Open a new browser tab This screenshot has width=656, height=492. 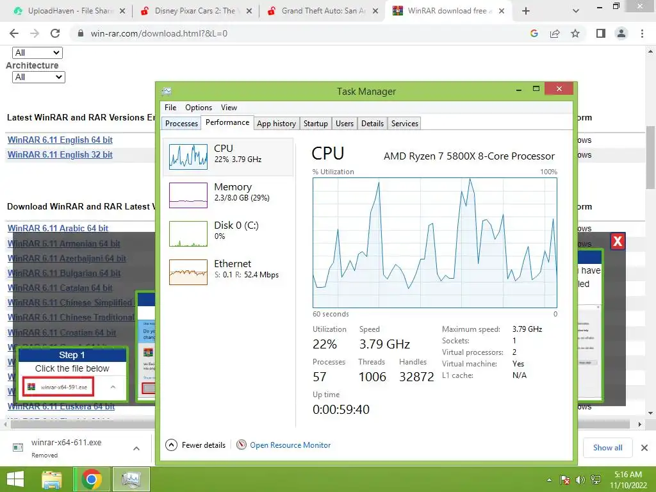(526, 11)
